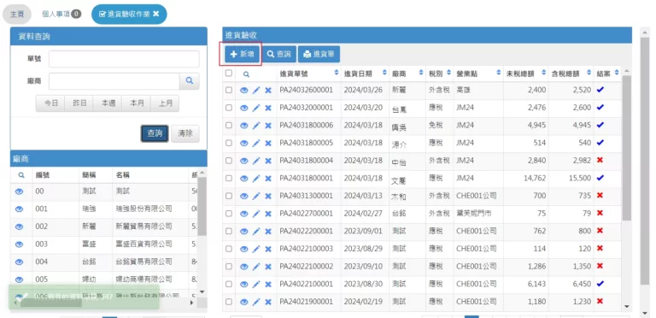Viewport: 656px width, 318px height.
Task: Open 個人事項 tab
Action: 61,15
